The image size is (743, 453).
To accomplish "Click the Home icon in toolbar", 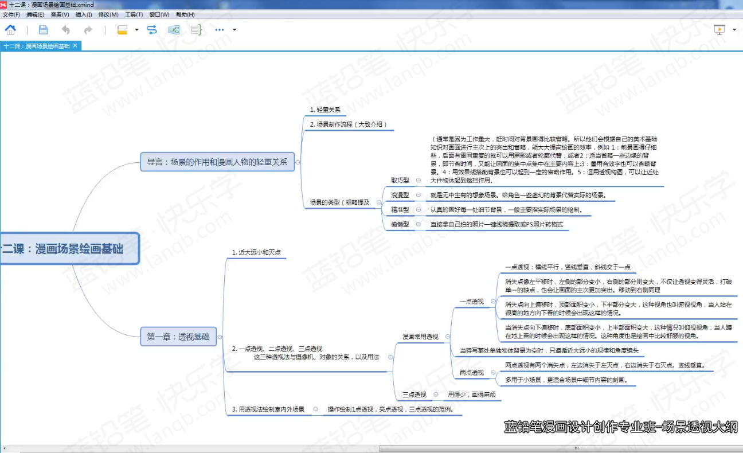I will pos(10,30).
